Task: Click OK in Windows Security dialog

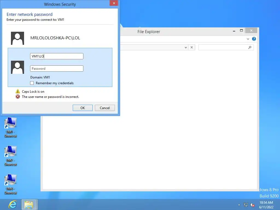Action: tap(83, 108)
